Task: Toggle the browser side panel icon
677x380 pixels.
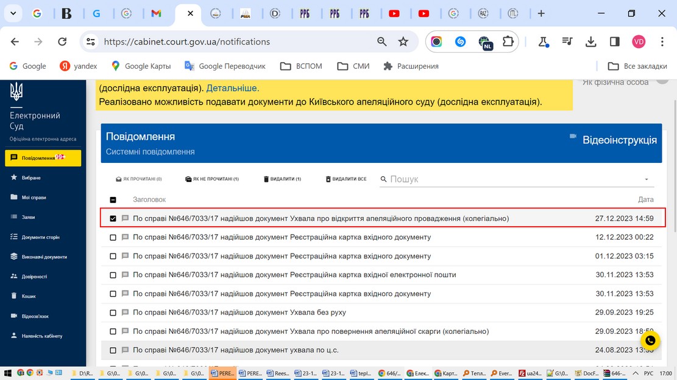Action: (615, 42)
